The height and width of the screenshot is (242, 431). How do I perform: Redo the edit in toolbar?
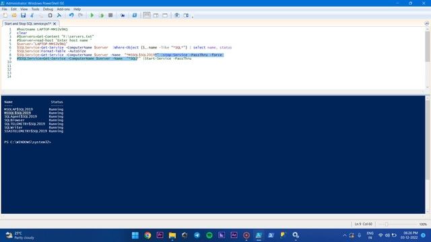click(80, 15)
